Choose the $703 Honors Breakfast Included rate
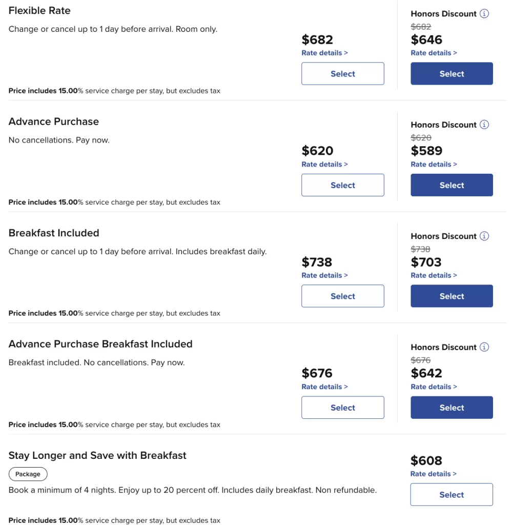Screen dimensions: 510x525 452,296
